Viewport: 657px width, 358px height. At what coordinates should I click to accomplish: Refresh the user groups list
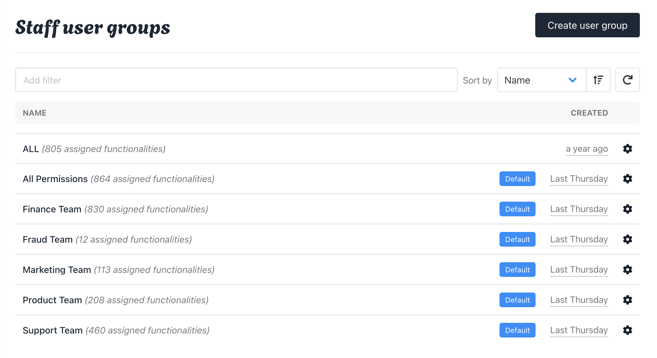(627, 80)
